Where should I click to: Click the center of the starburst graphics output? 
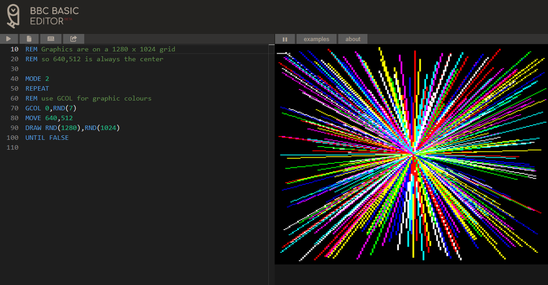(412, 154)
